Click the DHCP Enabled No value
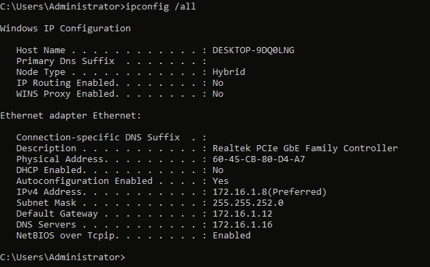This screenshot has height=267, width=430. coord(218,170)
